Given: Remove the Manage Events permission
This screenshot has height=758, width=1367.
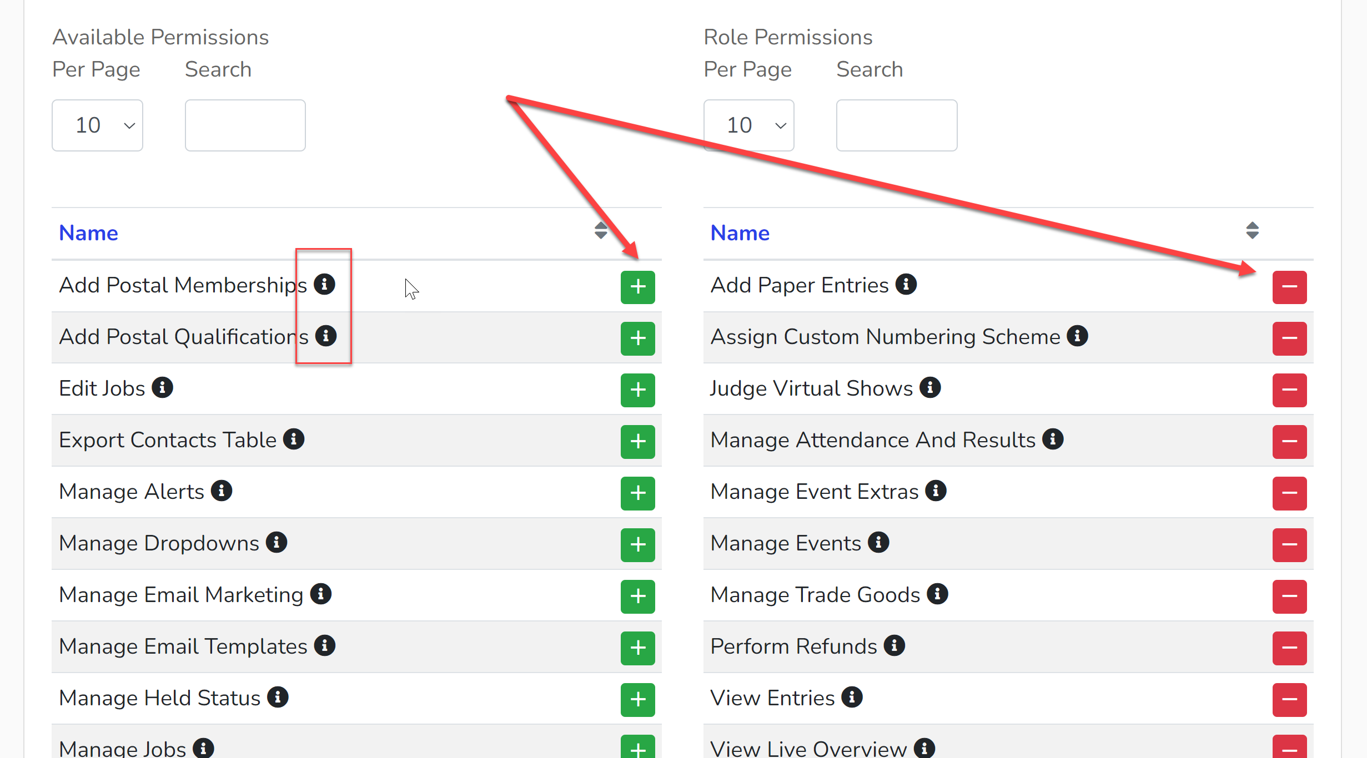Looking at the screenshot, I should click(x=1289, y=545).
